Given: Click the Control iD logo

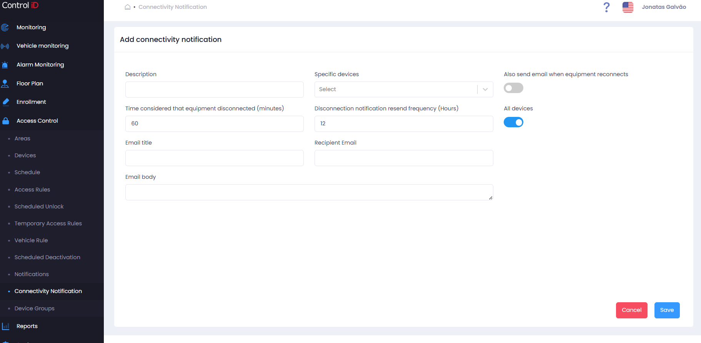Looking at the screenshot, I should click(20, 5).
